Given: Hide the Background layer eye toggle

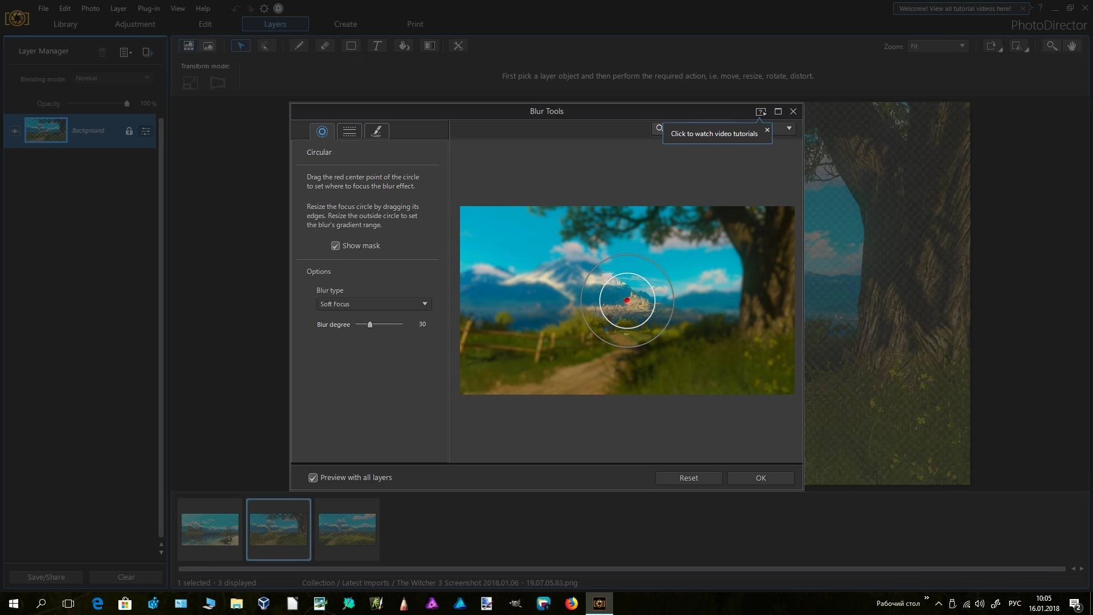Looking at the screenshot, I should 15,131.
